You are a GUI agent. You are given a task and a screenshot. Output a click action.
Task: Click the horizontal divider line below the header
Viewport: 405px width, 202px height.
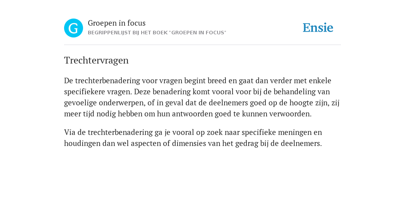coord(202,45)
